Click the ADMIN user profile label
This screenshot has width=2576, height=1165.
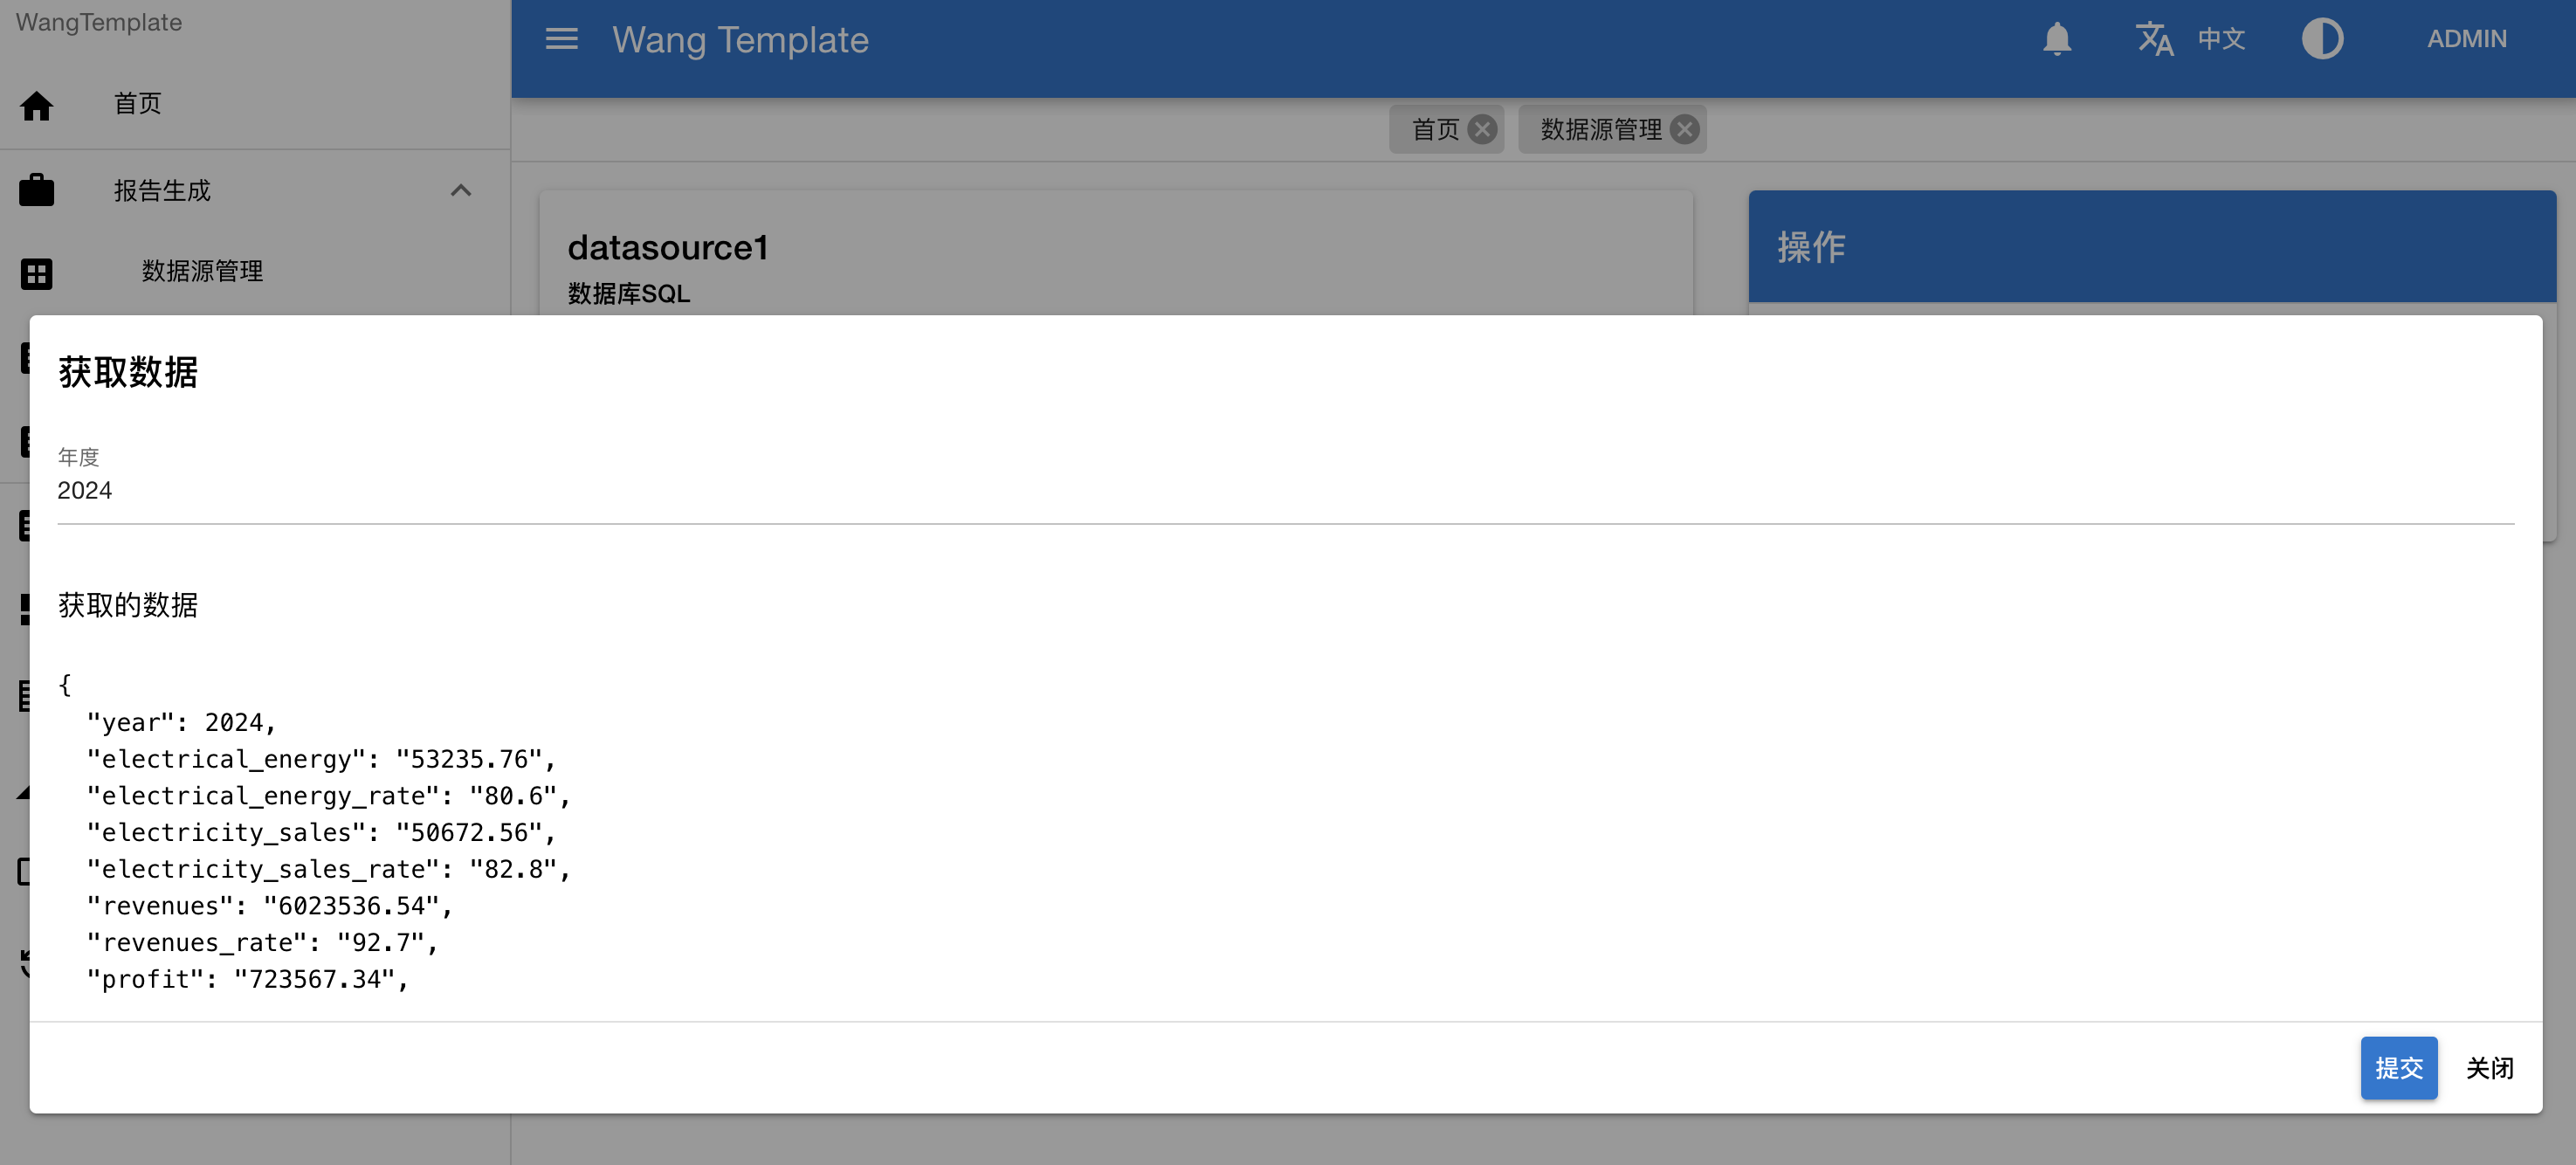[x=2462, y=39]
